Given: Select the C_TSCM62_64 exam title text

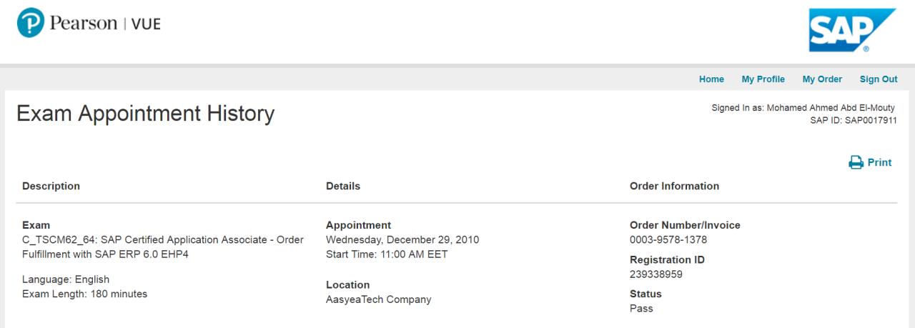Looking at the screenshot, I should [163, 239].
